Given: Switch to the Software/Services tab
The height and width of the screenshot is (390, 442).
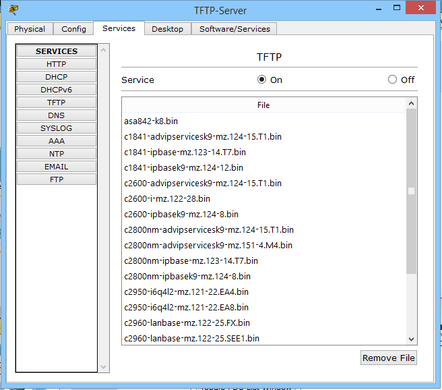Looking at the screenshot, I should point(234,29).
